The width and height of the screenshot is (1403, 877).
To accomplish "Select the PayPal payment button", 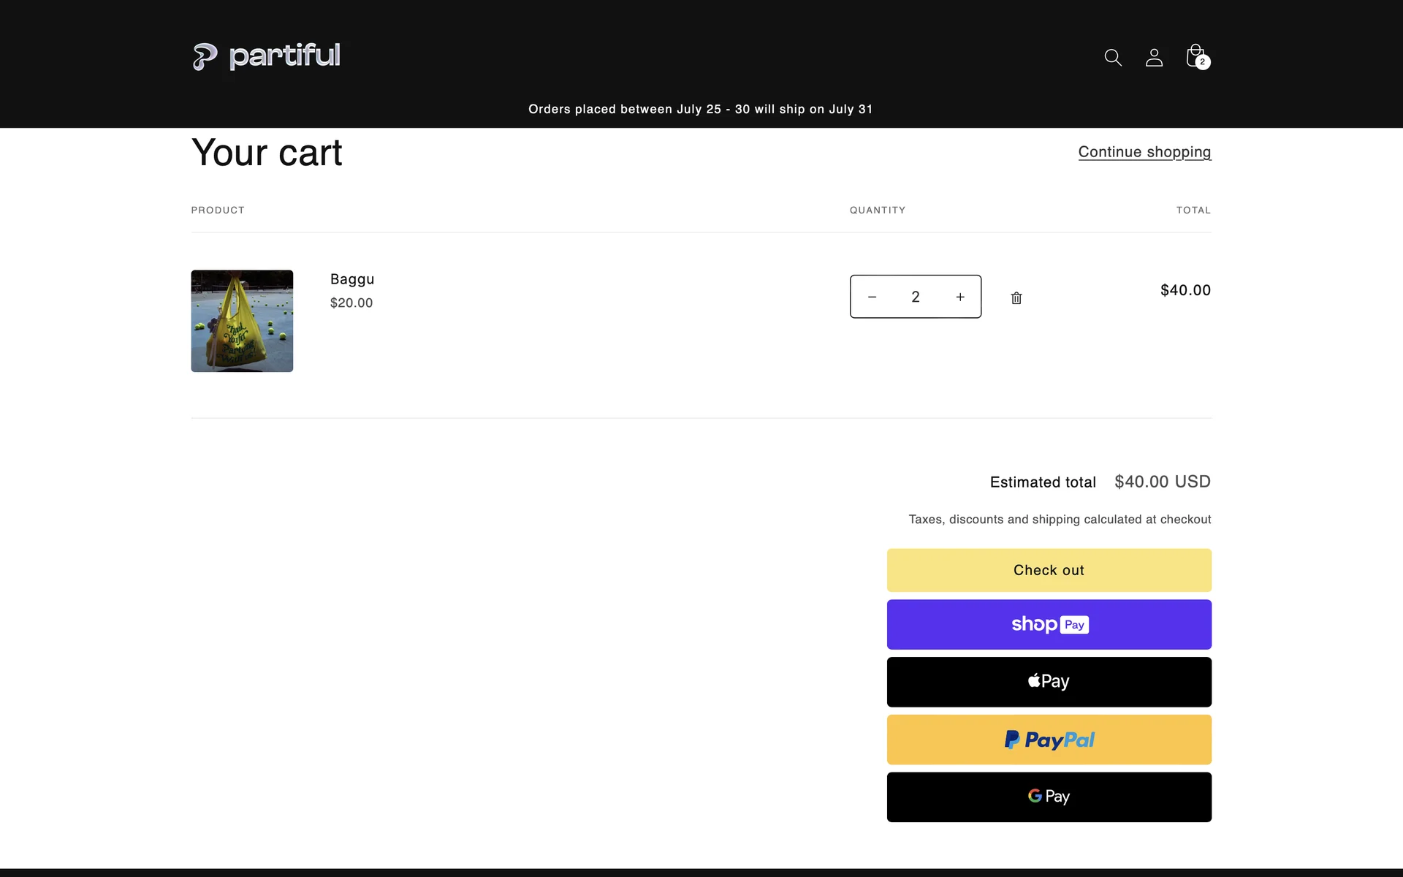I will click(1049, 740).
